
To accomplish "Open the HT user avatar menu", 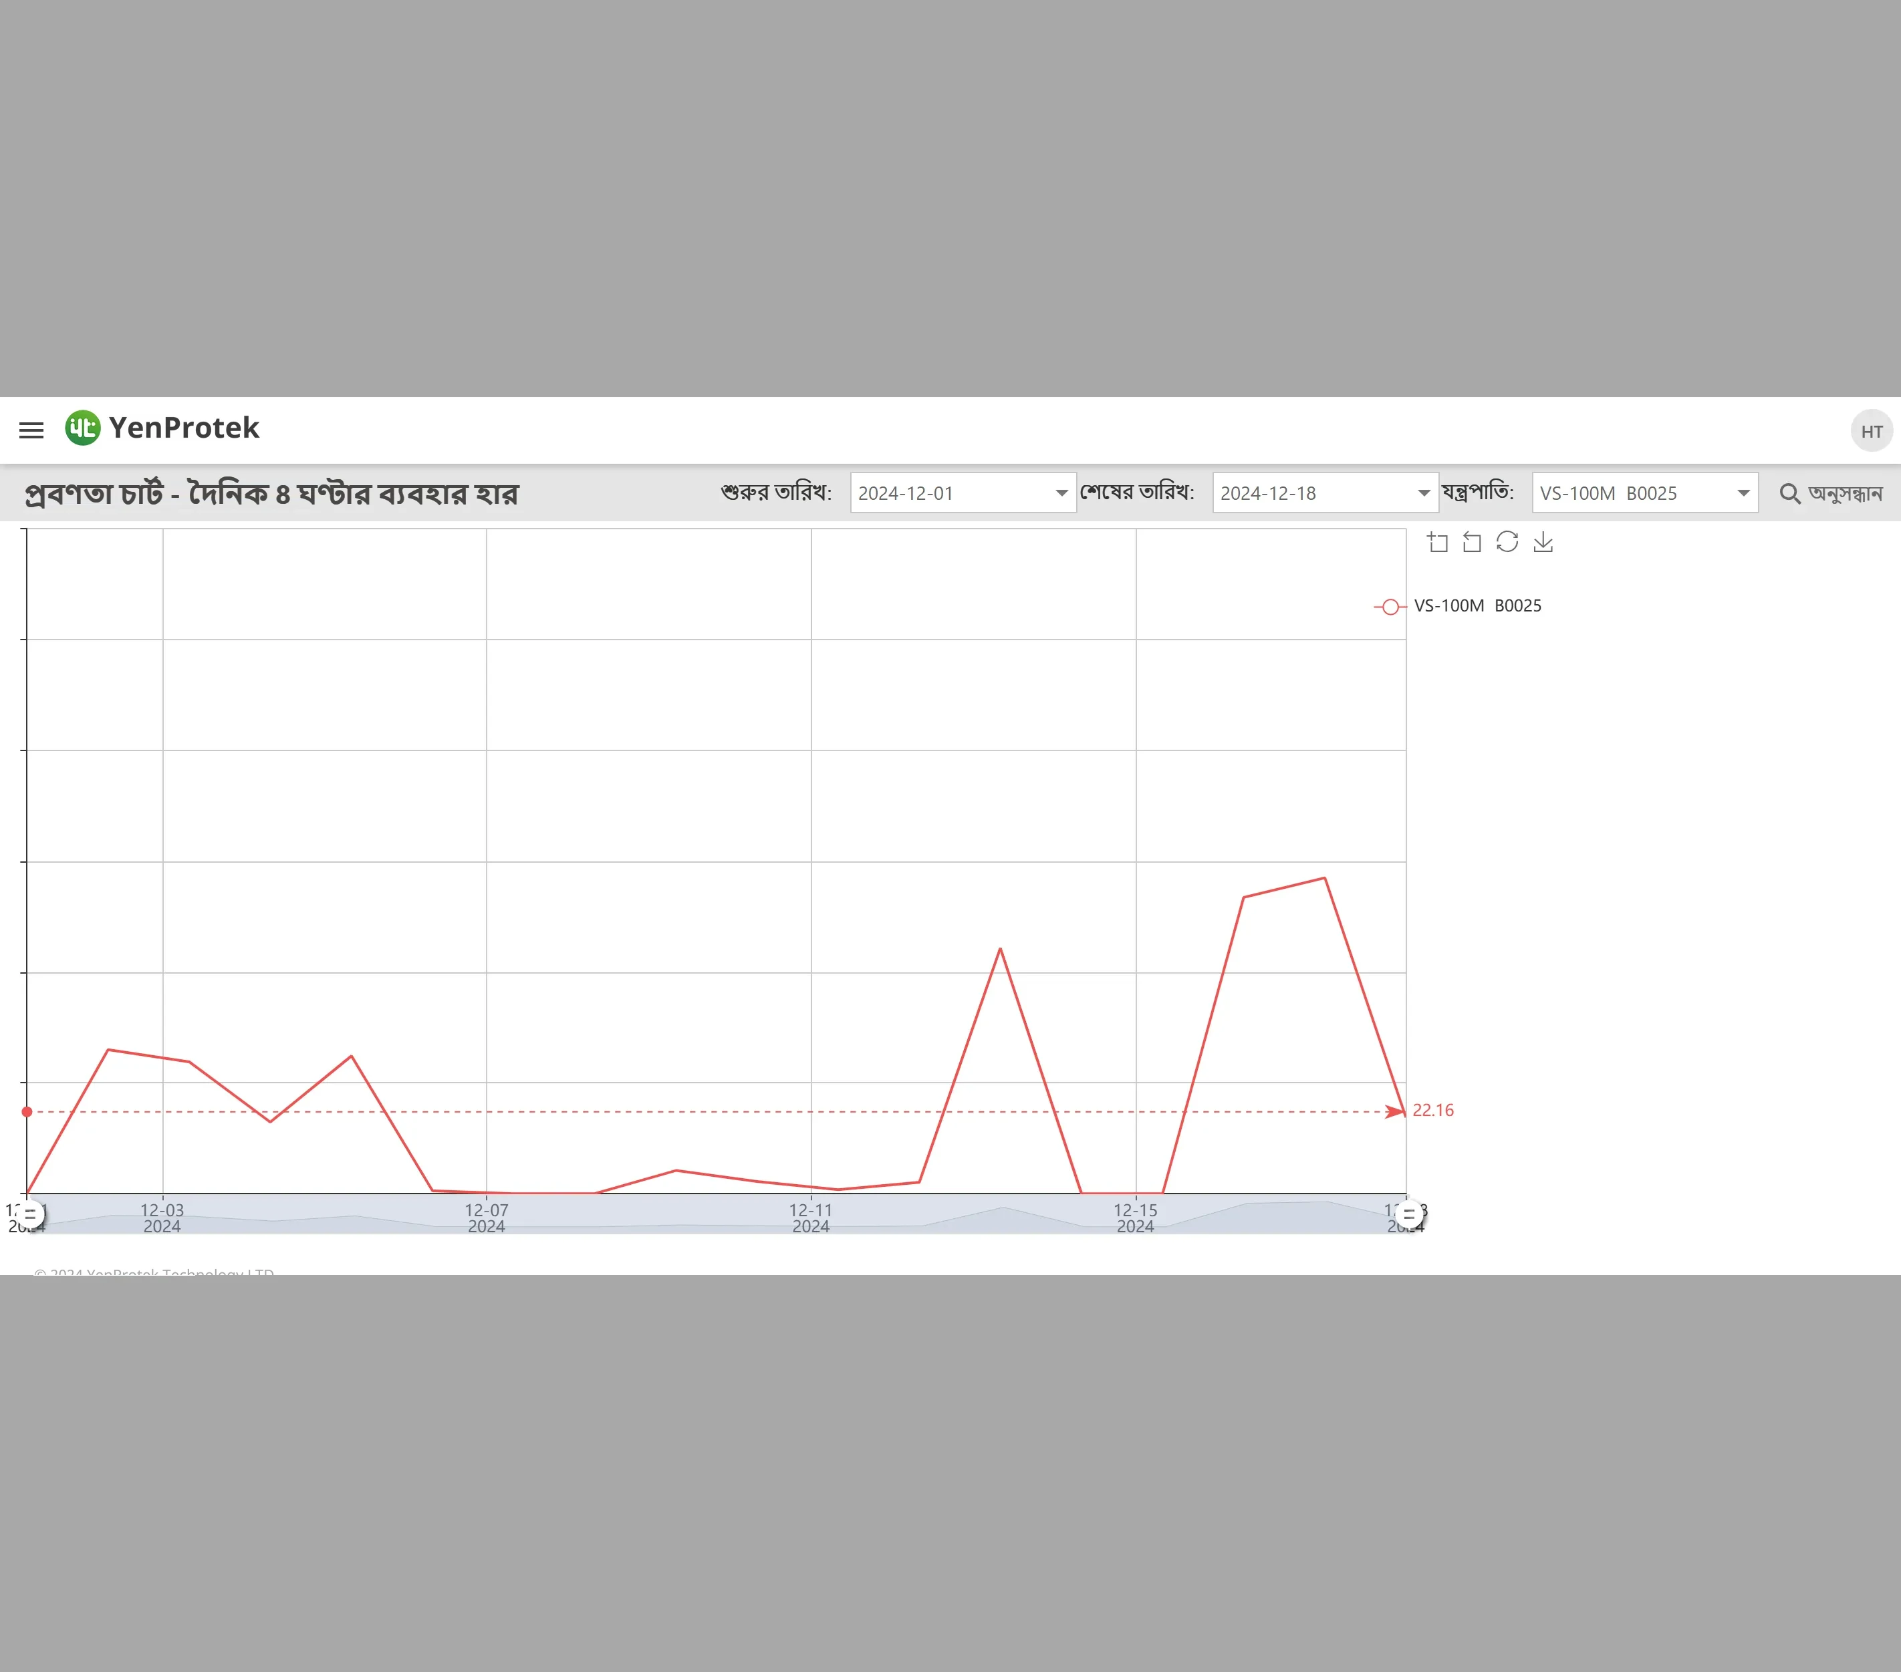I will [x=1871, y=432].
